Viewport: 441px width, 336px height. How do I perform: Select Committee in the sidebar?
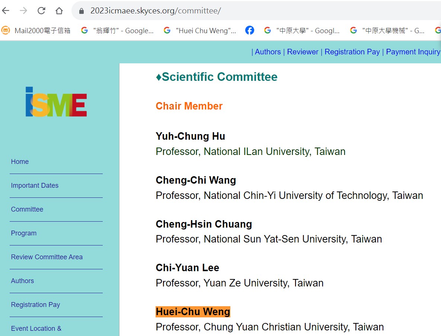27,209
